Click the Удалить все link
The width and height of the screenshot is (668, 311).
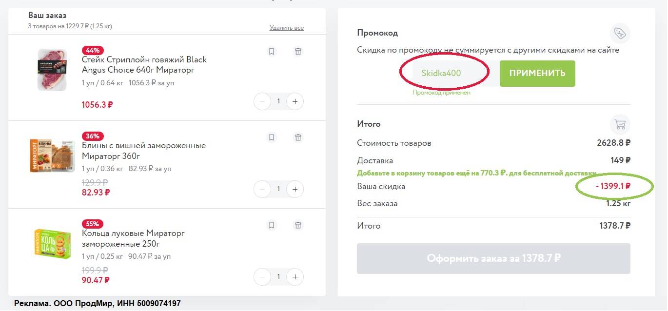(286, 28)
